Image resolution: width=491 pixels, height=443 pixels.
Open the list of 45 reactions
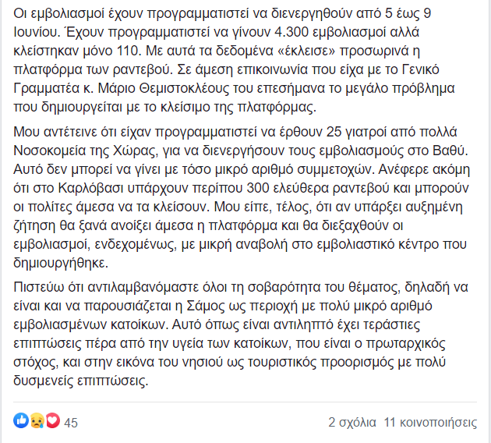[x=71, y=423]
